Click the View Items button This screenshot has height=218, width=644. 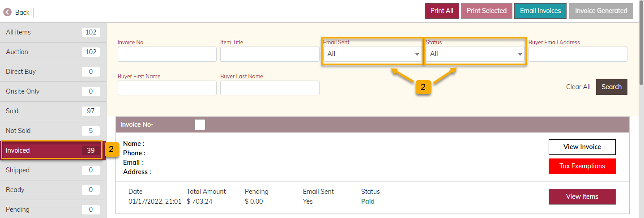coord(582,197)
